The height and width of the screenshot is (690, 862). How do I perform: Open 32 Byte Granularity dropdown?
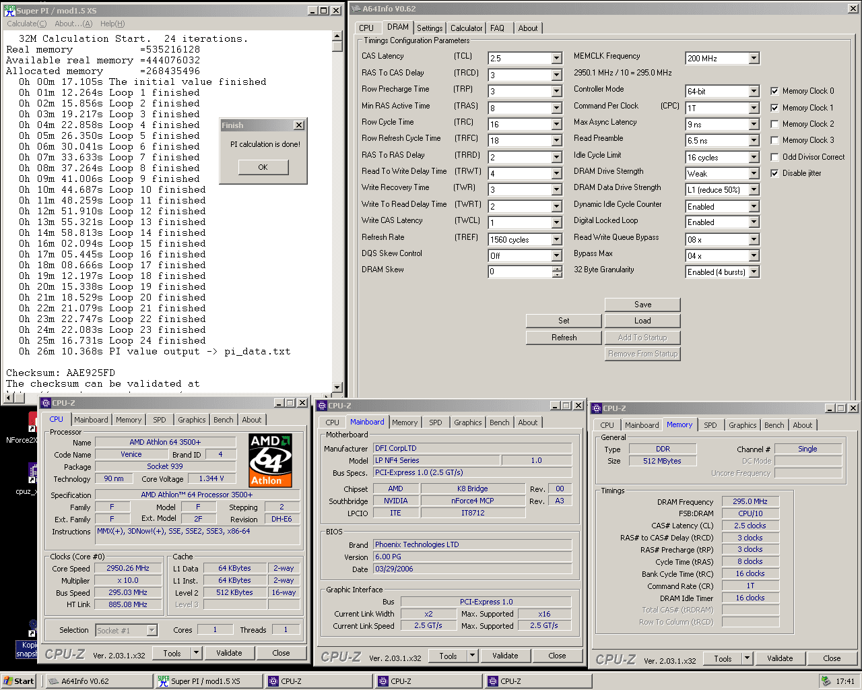click(x=754, y=272)
